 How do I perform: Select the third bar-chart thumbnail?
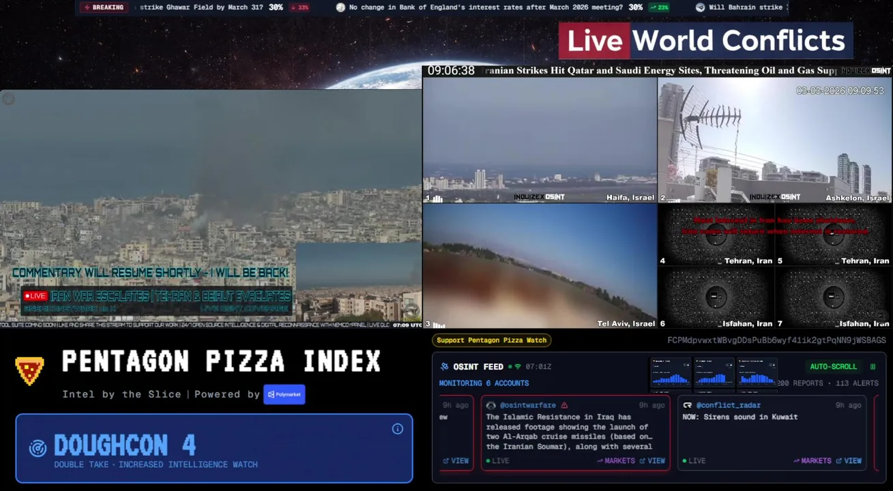(757, 374)
